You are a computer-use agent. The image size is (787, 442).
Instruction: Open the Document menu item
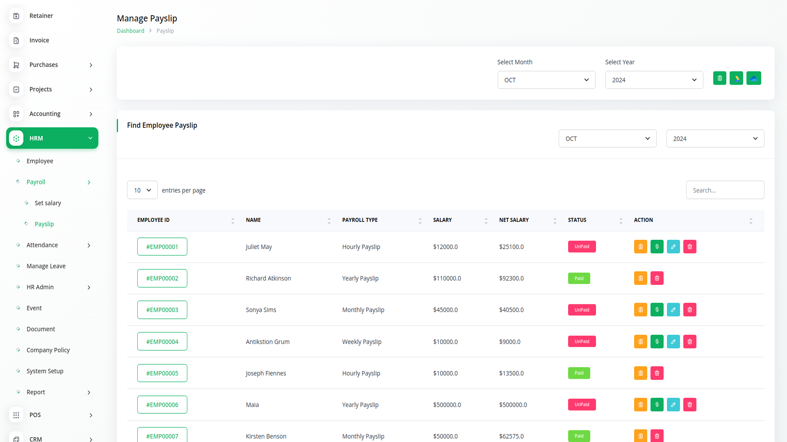tap(41, 329)
